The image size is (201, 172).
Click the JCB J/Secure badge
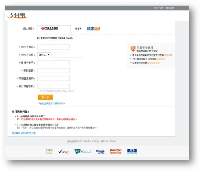pyautogui.click(x=132, y=151)
